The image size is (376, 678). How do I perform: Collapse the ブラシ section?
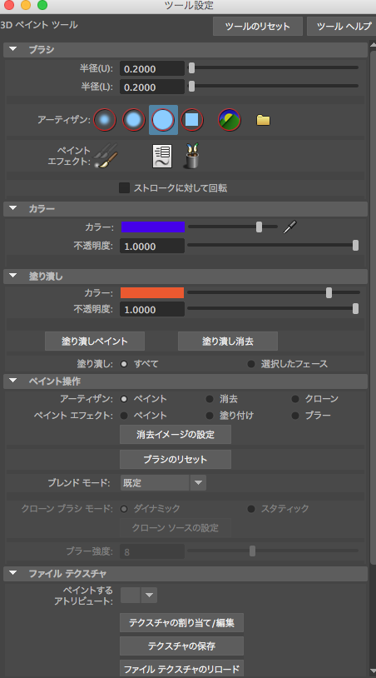click(13, 49)
